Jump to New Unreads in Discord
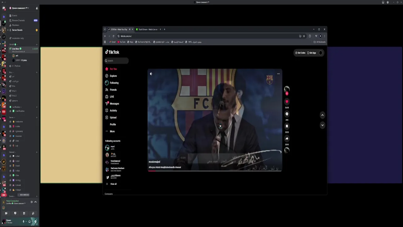The image size is (403, 227). 23,195
